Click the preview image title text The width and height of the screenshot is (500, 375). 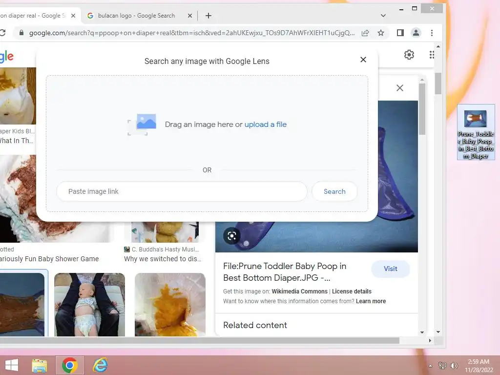(285, 272)
